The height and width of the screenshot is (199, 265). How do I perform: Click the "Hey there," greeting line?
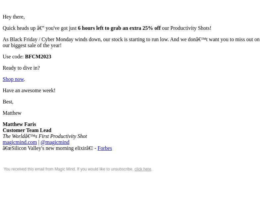pyautogui.click(x=14, y=17)
